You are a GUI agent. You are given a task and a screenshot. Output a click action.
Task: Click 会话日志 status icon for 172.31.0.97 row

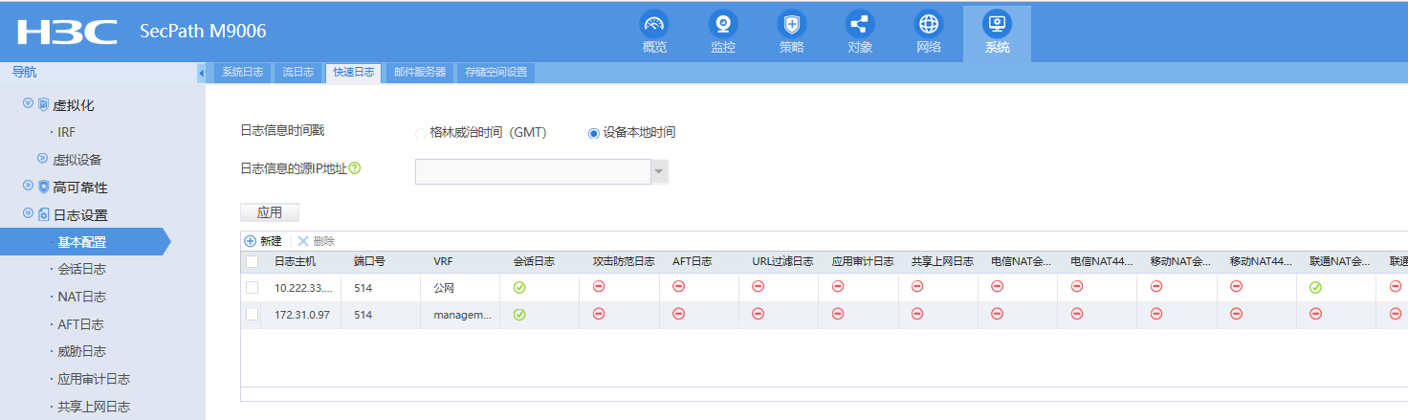(x=519, y=314)
